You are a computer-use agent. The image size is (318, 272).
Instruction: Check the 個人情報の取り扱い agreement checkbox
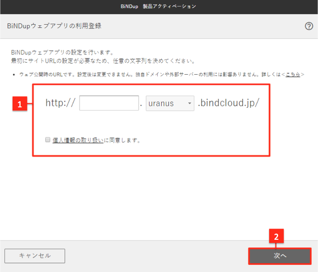click(x=47, y=140)
